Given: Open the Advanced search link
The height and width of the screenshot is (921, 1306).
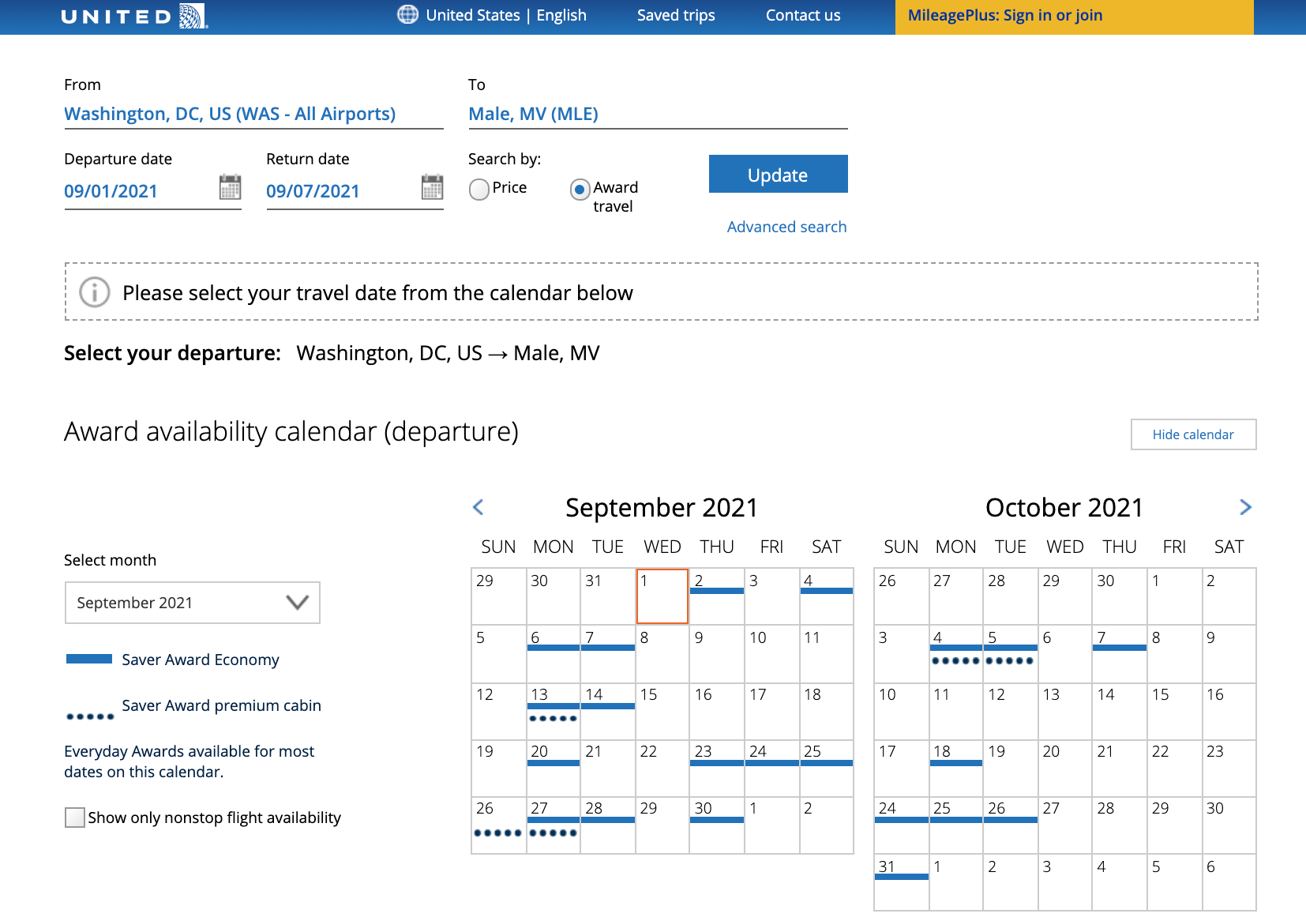Looking at the screenshot, I should tap(786, 227).
